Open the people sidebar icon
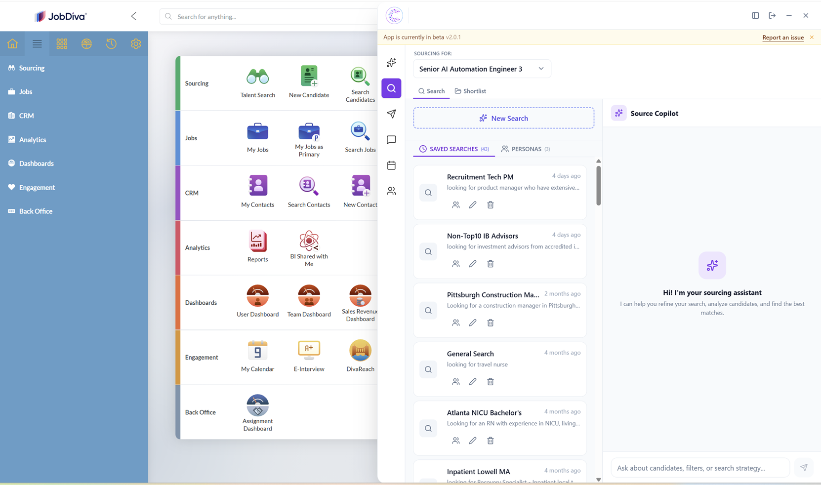This screenshot has width=821, height=485. pyautogui.click(x=391, y=191)
